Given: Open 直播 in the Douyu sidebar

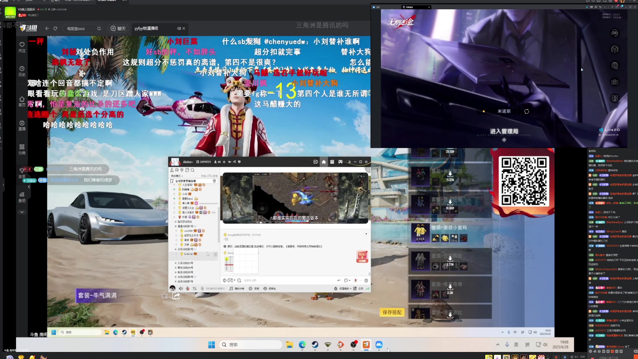Looking at the screenshot, I should click(22, 125).
